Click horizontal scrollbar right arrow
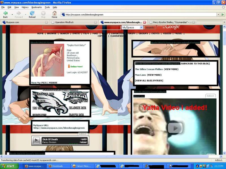This screenshot has width=226, height=169. click(x=221, y=156)
